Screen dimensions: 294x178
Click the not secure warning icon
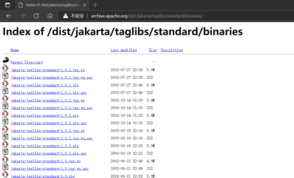coord(65,16)
